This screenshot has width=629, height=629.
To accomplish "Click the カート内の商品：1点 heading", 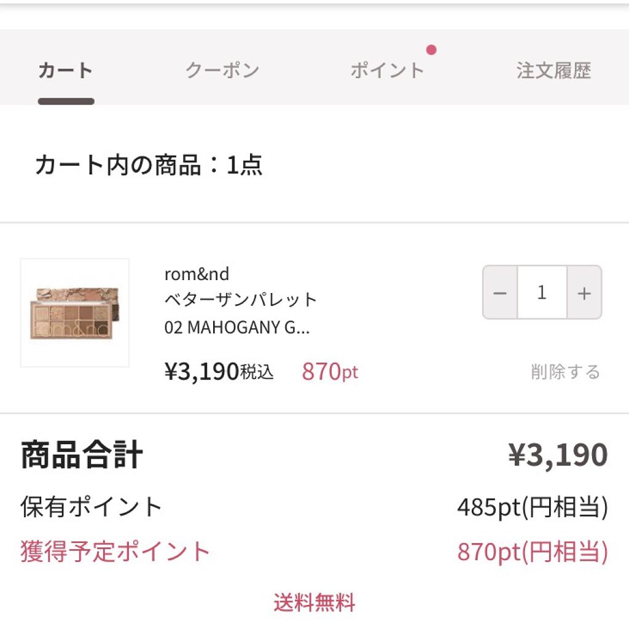I will [x=149, y=165].
